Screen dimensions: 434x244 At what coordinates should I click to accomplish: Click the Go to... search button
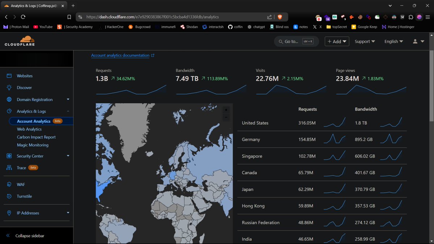[x=297, y=42]
